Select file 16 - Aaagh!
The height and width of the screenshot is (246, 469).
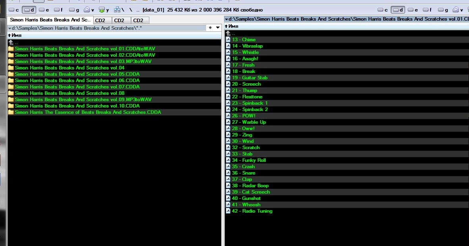pos(245,59)
